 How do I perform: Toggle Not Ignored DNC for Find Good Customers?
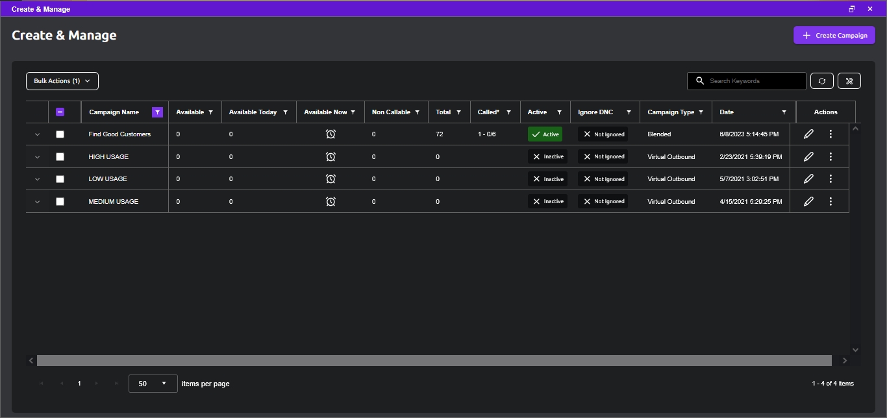point(603,134)
